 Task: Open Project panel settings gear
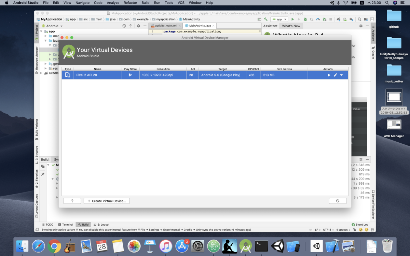coord(138,26)
